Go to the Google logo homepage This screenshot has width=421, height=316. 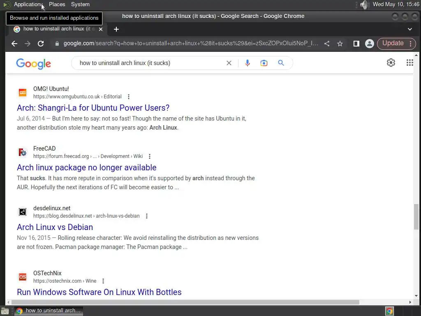pyautogui.click(x=34, y=64)
